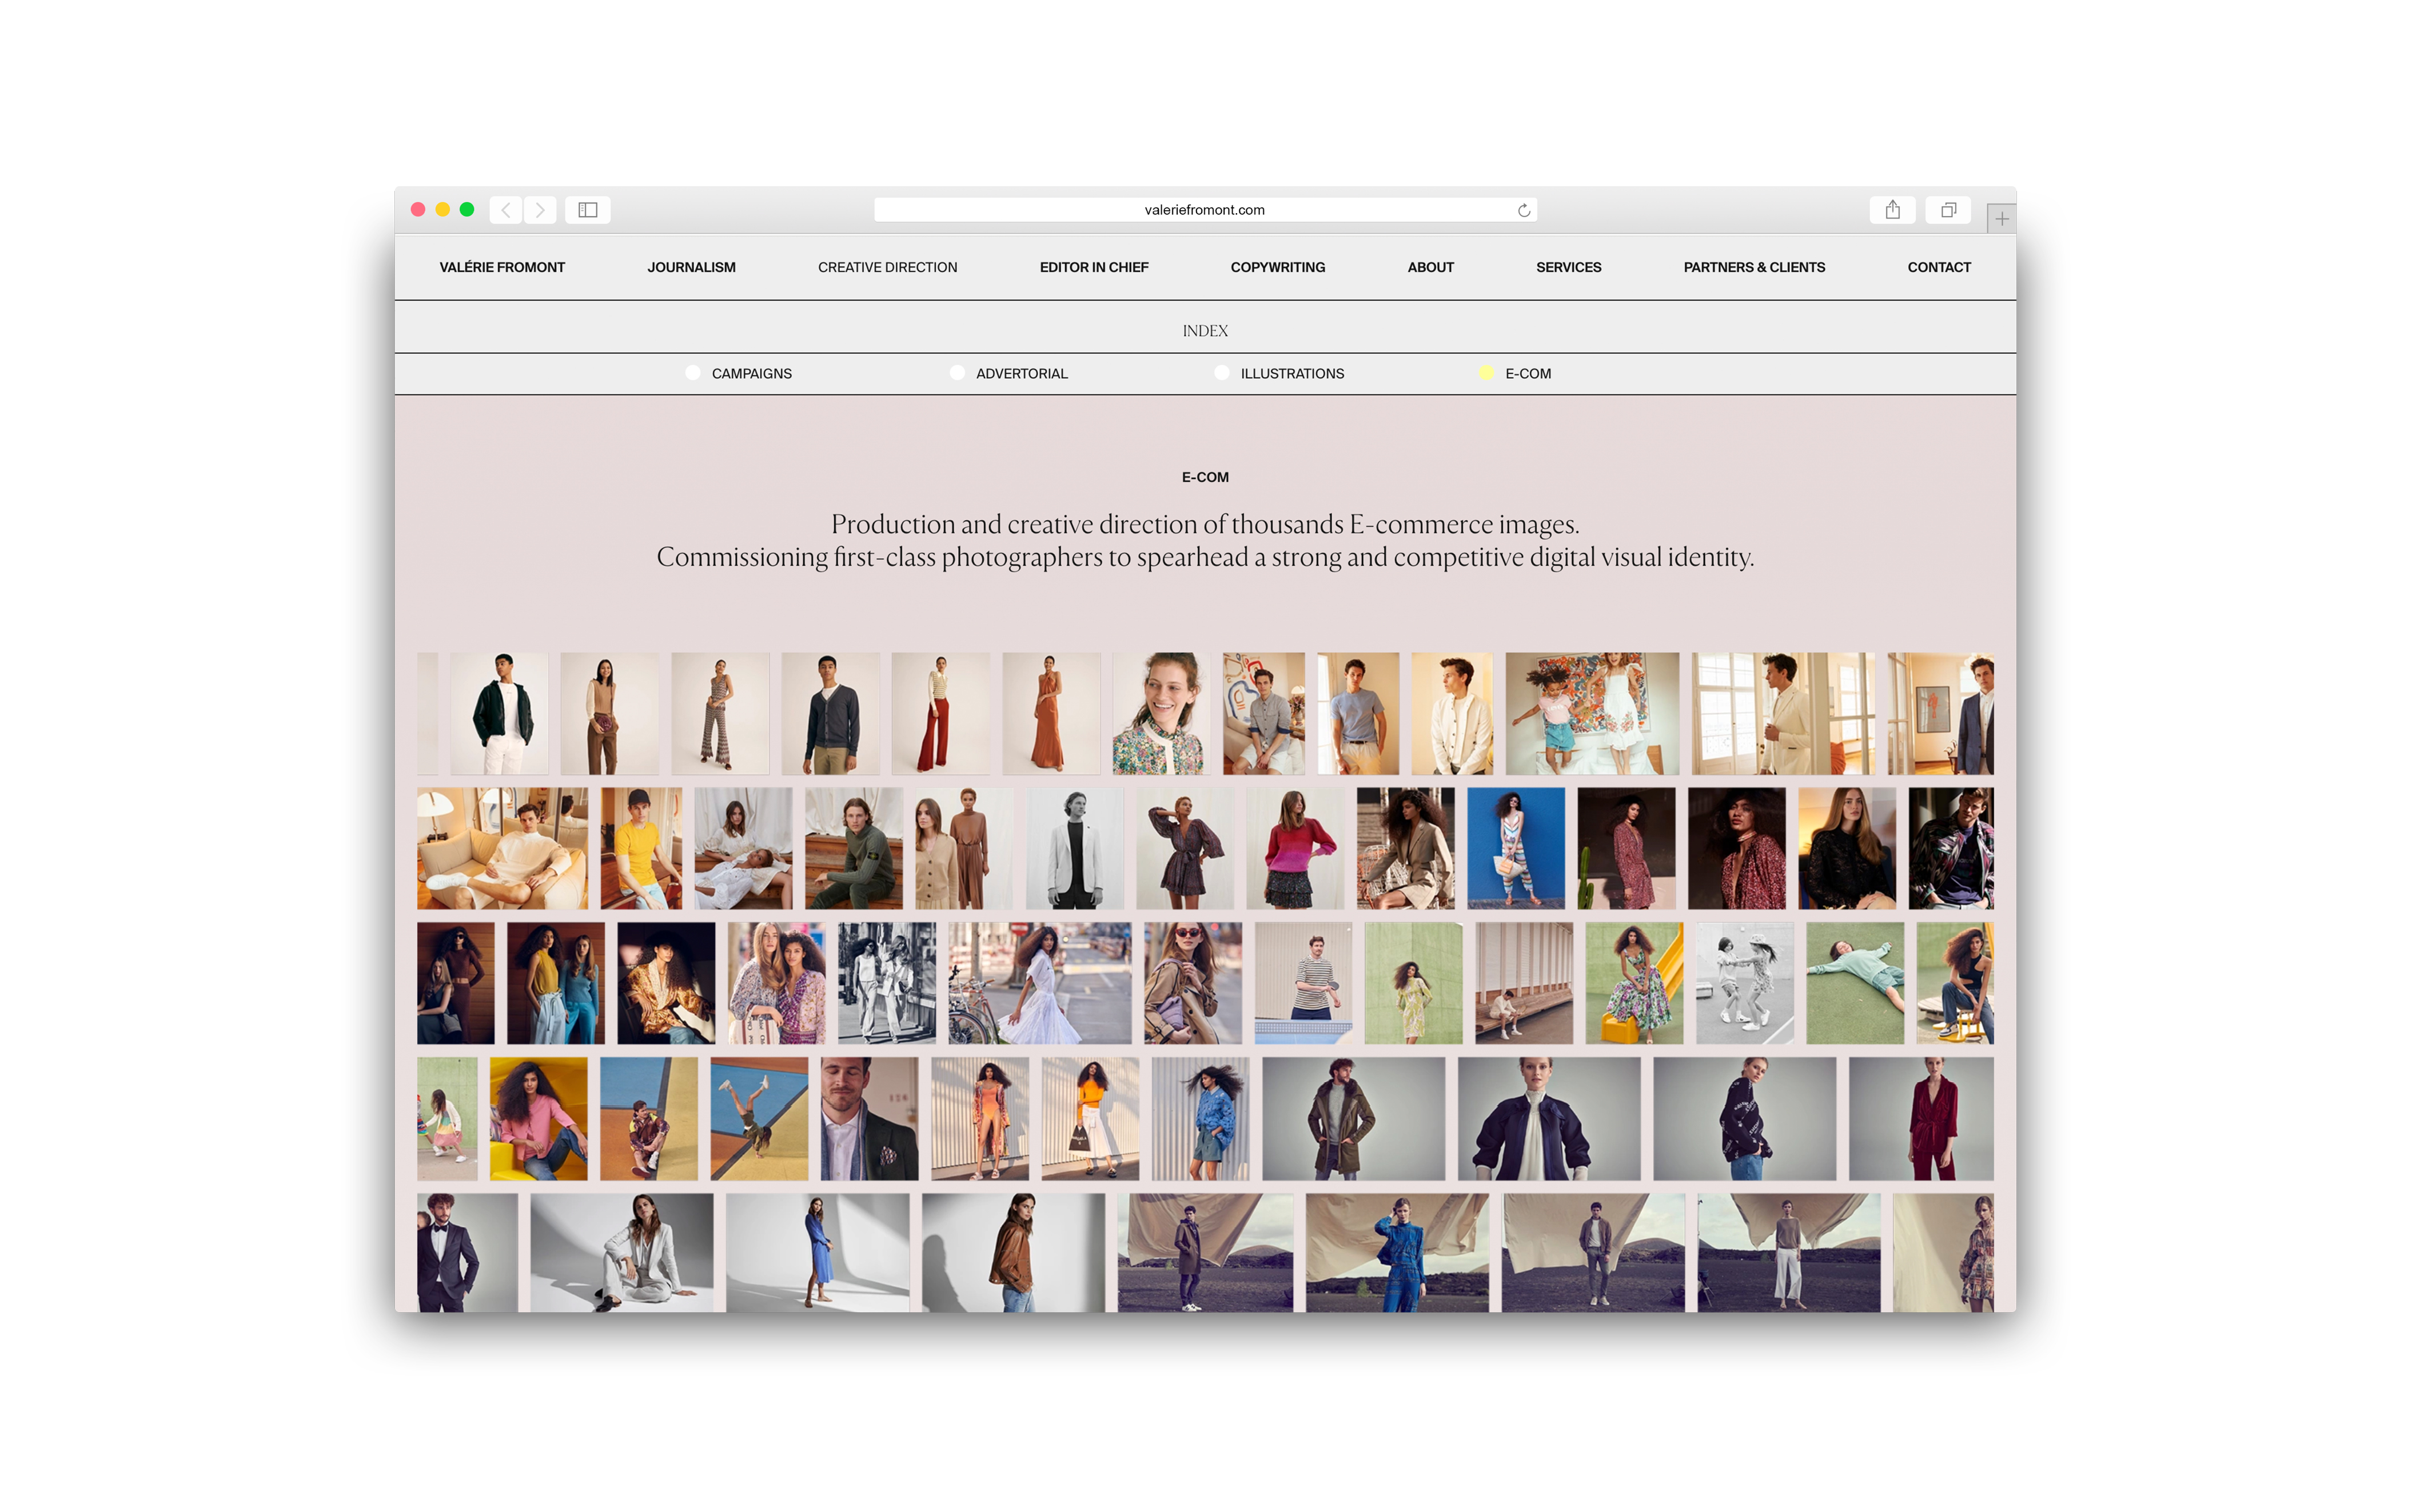The width and height of the screenshot is (2420, 1512).
Task: Open the Journalism menu item
Action: (690, 267)
